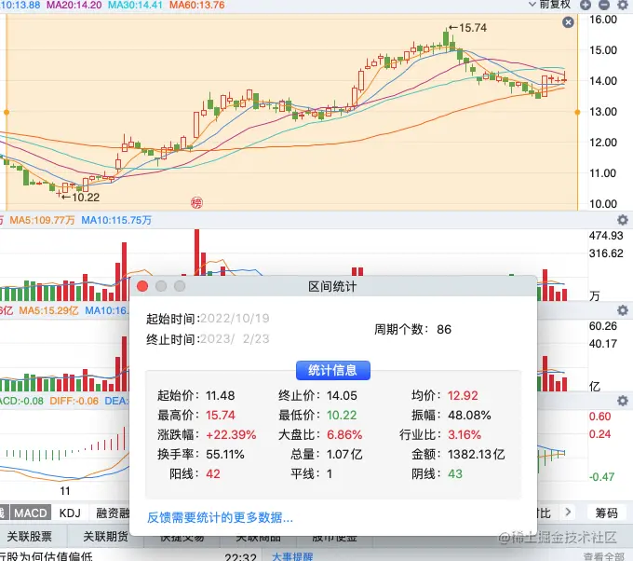The image size is (633, 561).
Task: Select 振幅 value 48.08%
Action: 469,415
